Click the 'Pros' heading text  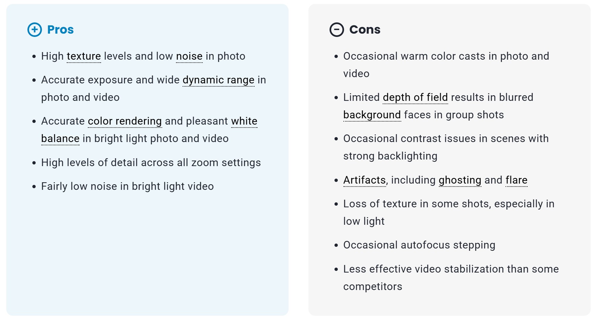point(60,30)
